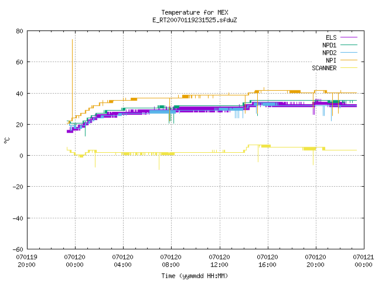Click the NPI legend label
The height and width of the screenshot is (281, 375).
click(331, 60)
